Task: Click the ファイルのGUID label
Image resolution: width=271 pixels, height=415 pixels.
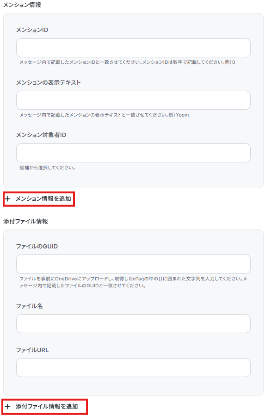Action: point(37,247)
